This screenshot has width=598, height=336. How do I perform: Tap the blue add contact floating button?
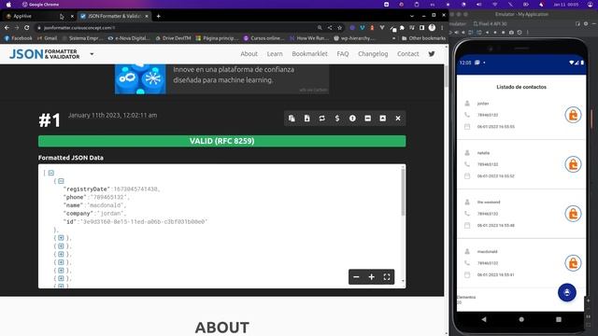(x=567, y=292)
